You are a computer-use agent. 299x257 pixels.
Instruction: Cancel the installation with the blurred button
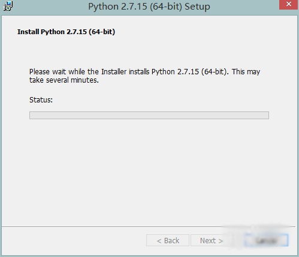pyautogui.click(x=267, y=240)
